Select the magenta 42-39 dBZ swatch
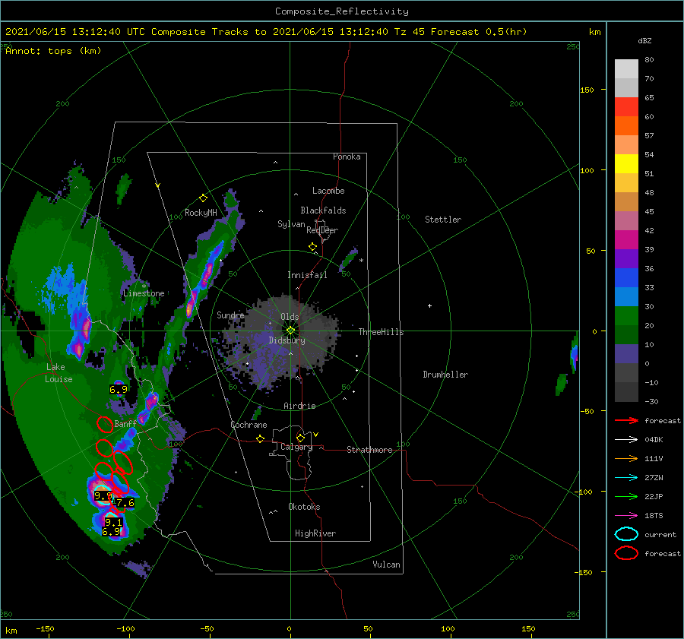The width and height of the screenshot is (684, 639). tap(626, 240)
